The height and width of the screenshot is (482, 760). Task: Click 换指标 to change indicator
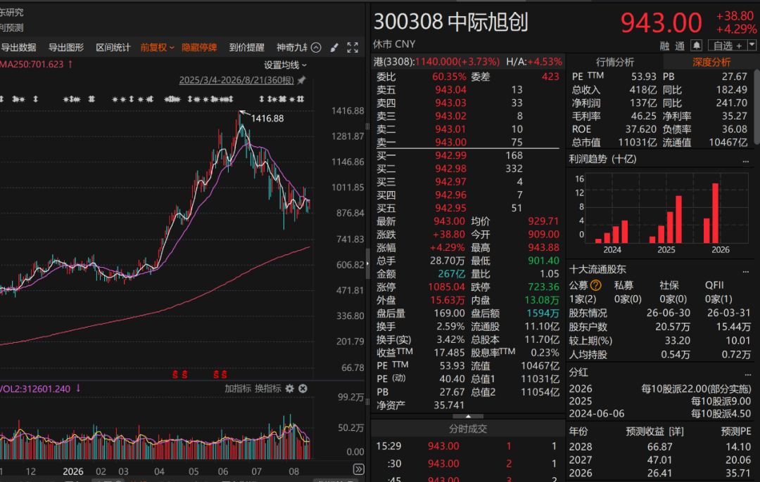(x=268, y=389)
